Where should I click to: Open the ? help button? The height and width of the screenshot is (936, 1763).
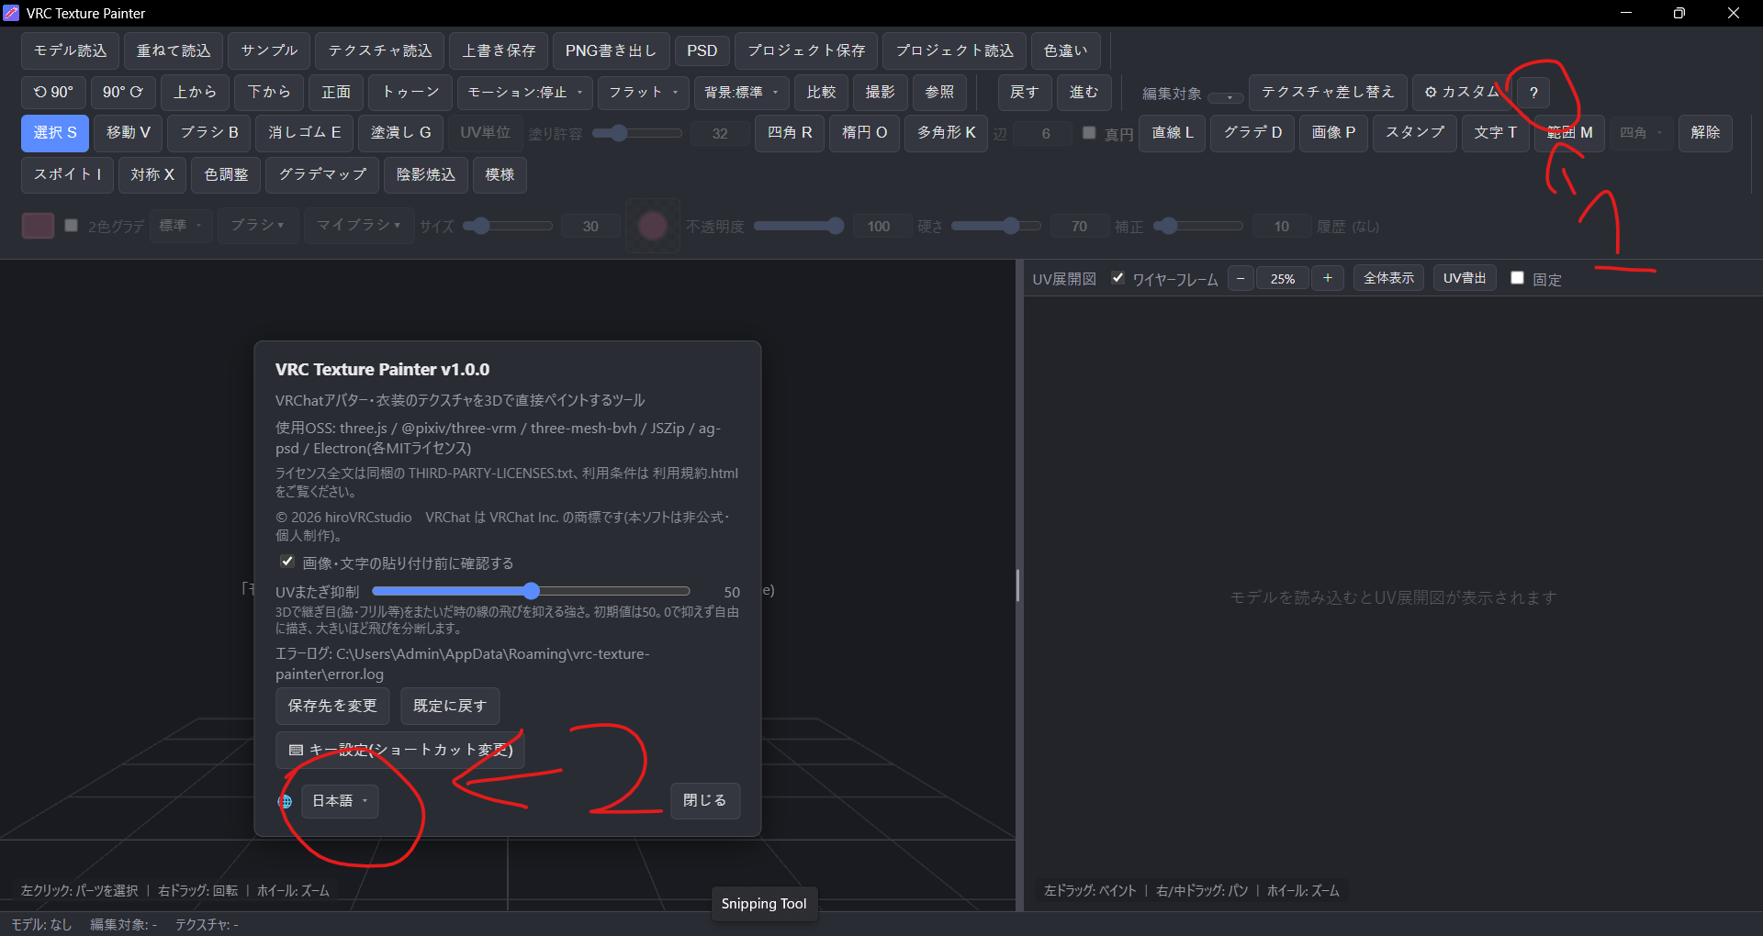(1533, 93)
